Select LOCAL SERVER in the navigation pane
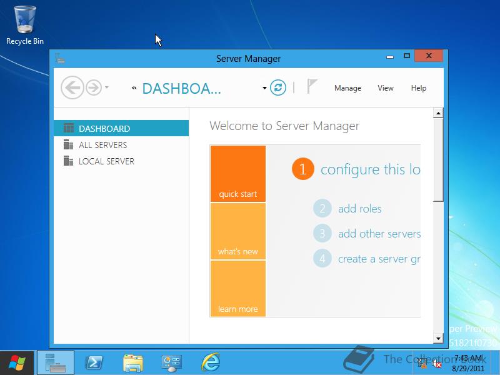500x375 pixels. pyautogui.click(x=121, y=161)
